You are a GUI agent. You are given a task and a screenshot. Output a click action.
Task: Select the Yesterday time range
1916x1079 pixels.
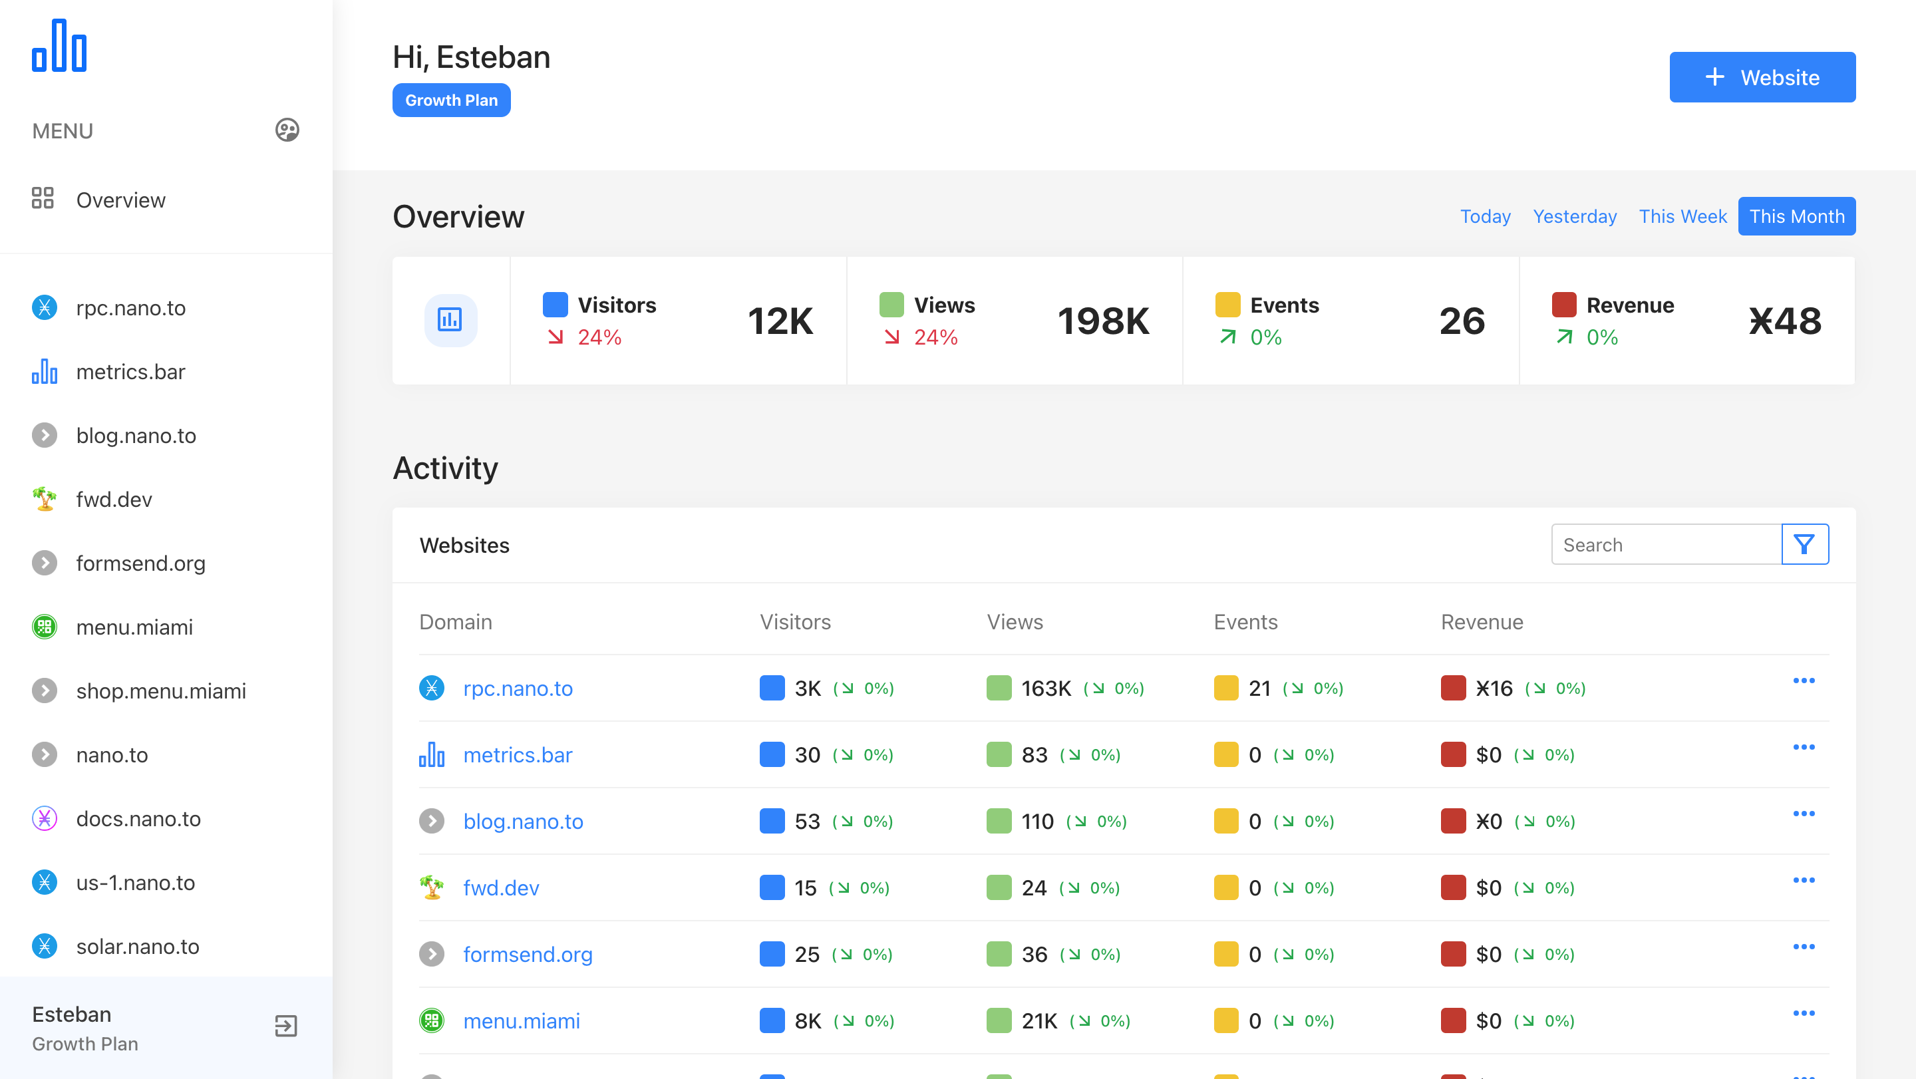click(1575, 216)
